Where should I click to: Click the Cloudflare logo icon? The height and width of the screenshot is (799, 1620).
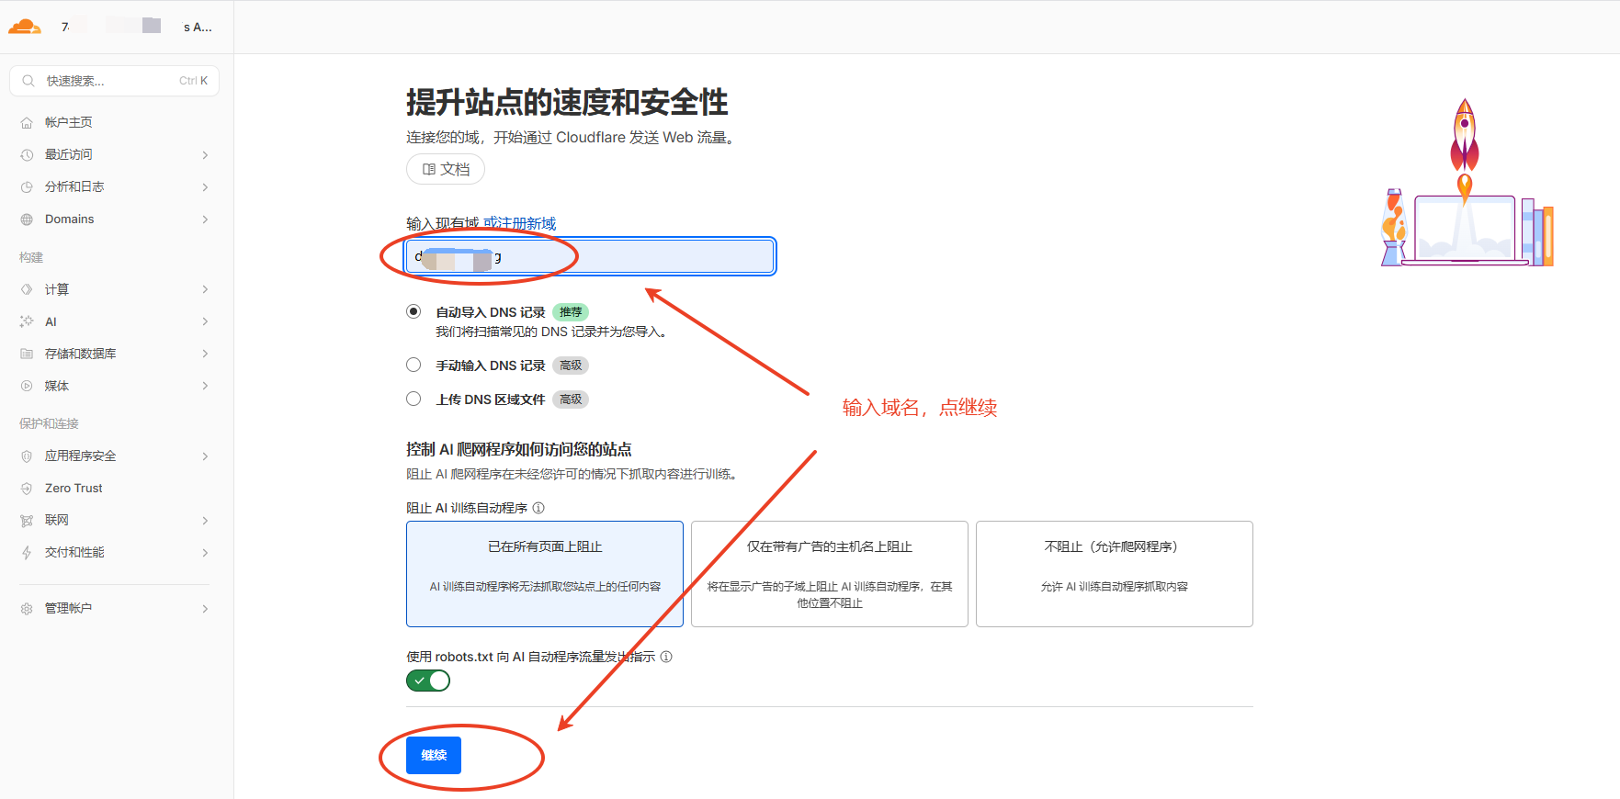pos(25,27)
